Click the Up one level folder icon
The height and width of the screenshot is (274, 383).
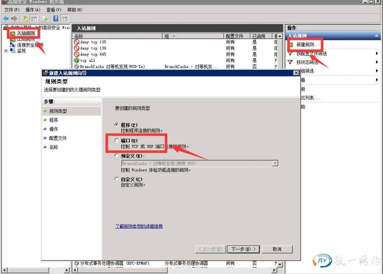pos(25,18)
